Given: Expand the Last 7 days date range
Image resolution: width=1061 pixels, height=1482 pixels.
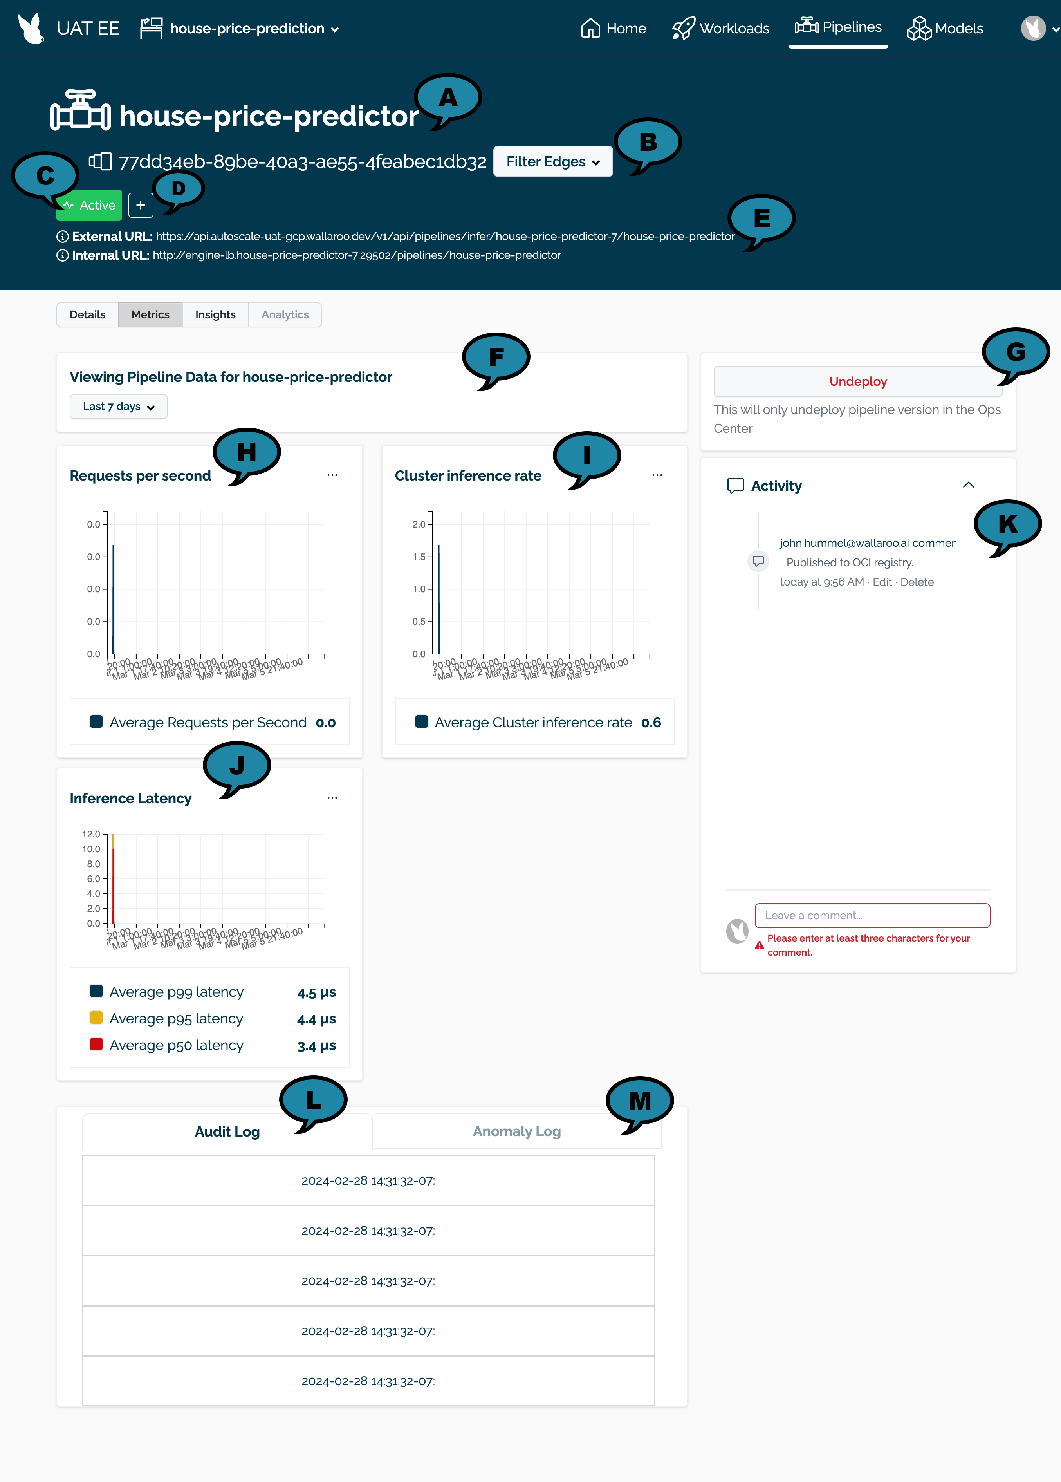Looking at the screenshot, I should (x=116, y=407).
